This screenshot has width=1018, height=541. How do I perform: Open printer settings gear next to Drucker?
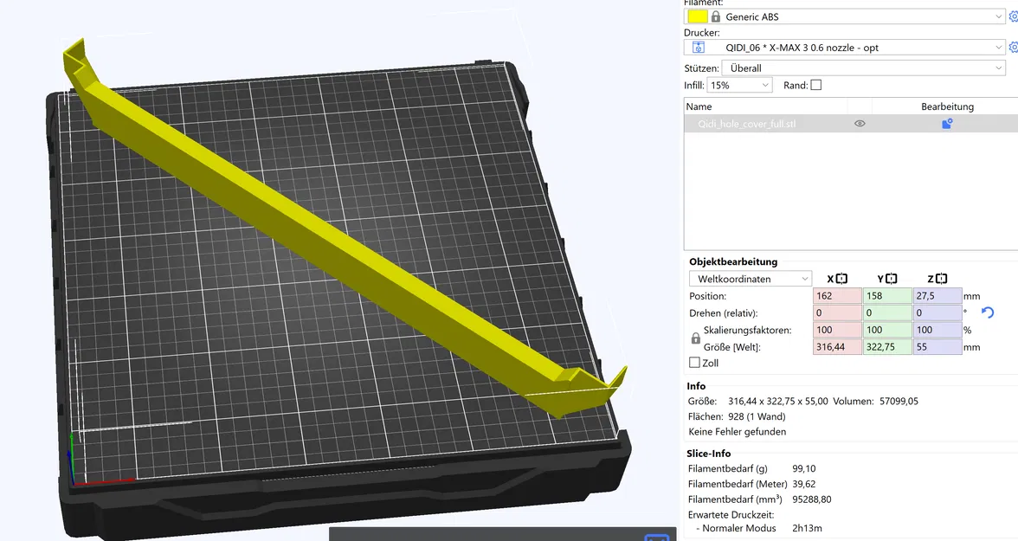pyautogui.click(x=1013, y=48)
